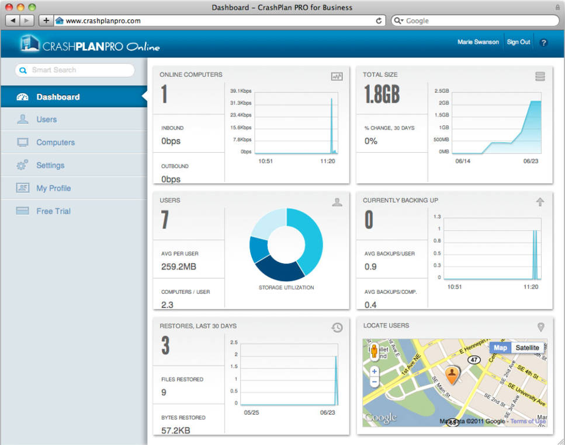Click the upload arrow icon on Currently Backing Up

pos(540,201)
